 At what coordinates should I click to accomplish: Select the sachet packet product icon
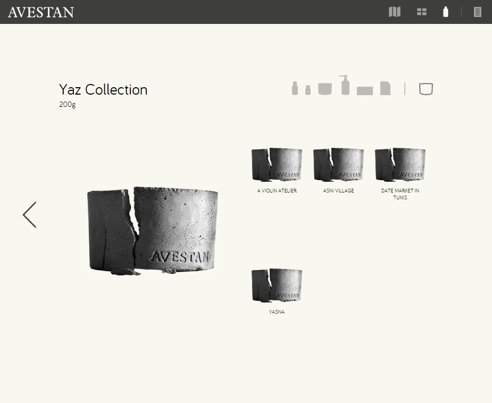point(385,88)
